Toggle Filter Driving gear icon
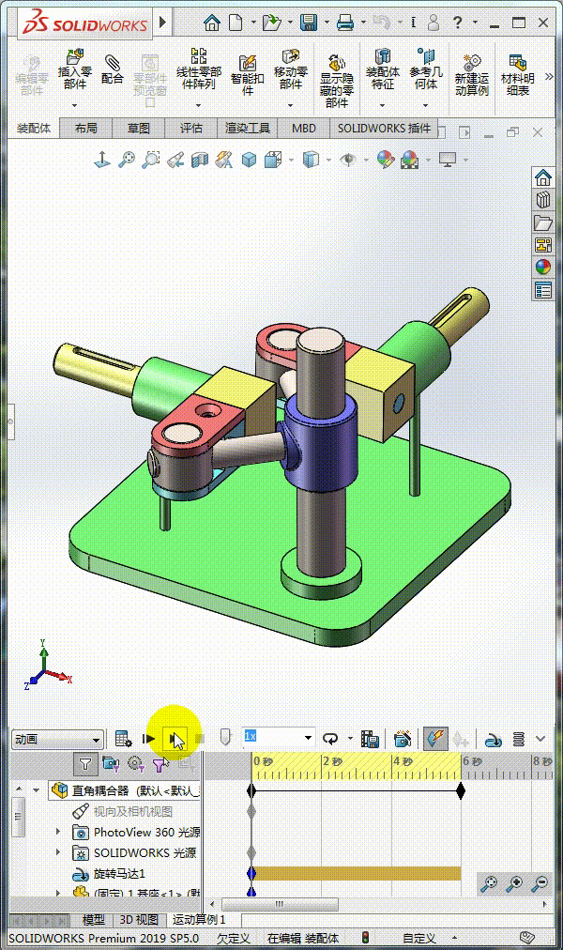 coord(136,765)
